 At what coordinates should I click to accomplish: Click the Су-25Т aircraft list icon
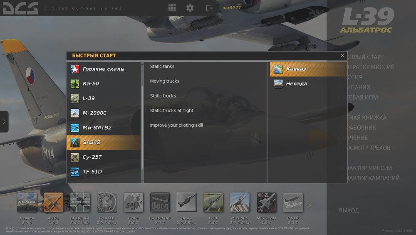pos(75,157)
